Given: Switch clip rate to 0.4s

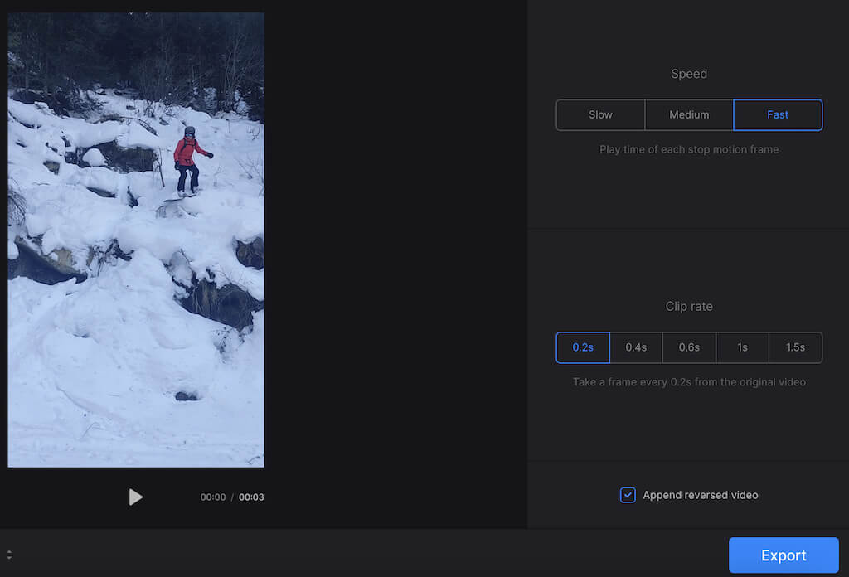Looking at the screenshot, I should point(636,347).
